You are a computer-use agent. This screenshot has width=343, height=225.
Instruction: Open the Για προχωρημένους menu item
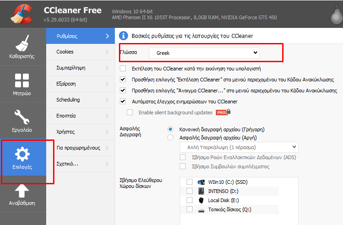pos(80,148)
